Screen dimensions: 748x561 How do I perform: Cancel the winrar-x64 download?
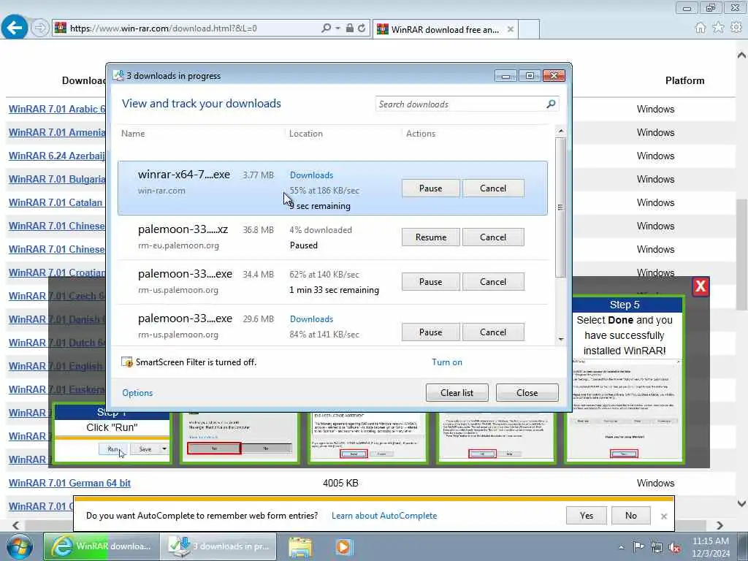click(x=493, y=188)
